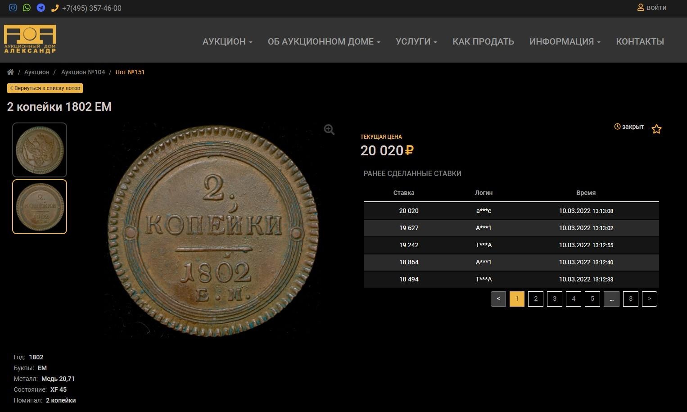Open the WhatsApp contact icon
This screenshot has width=687, height=412.
(x=27, y=8)
